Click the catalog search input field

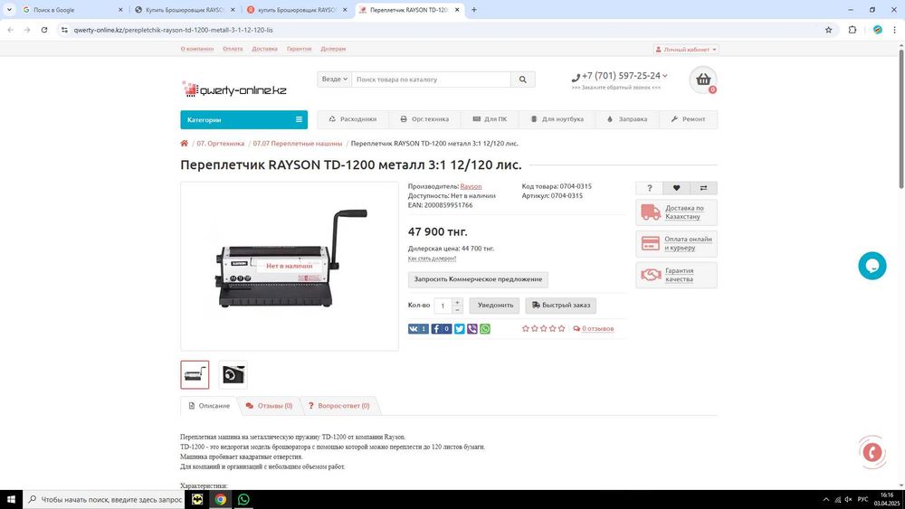(x=431, y=80)
